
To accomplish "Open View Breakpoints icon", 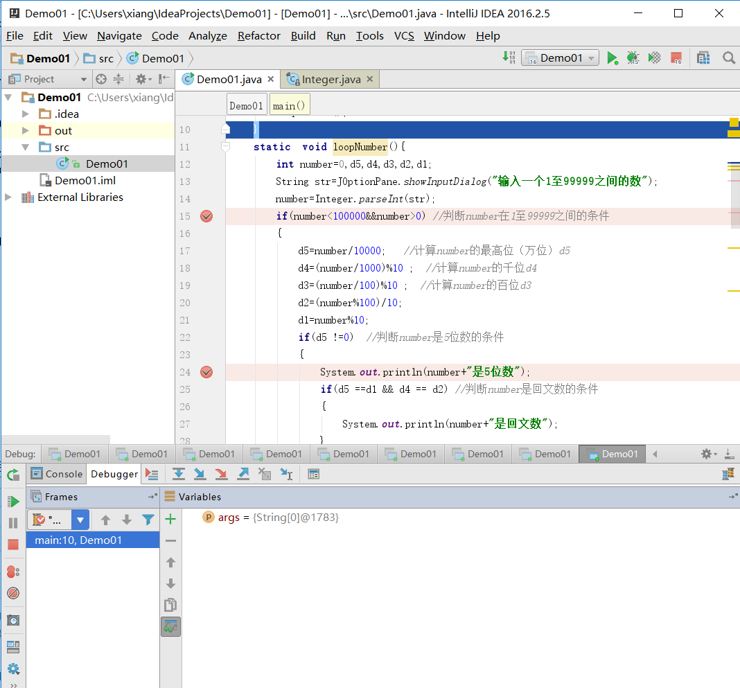I will [x=13, y=572].
